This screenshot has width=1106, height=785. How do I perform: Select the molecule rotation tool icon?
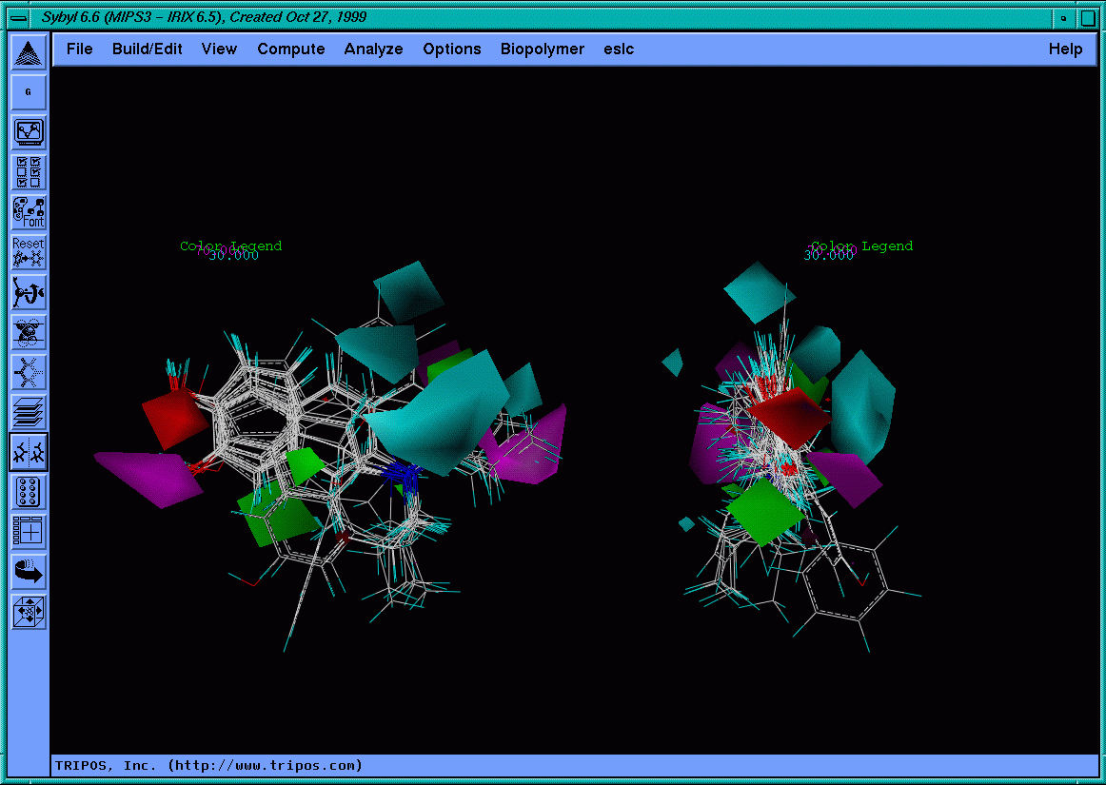(29, 292)
